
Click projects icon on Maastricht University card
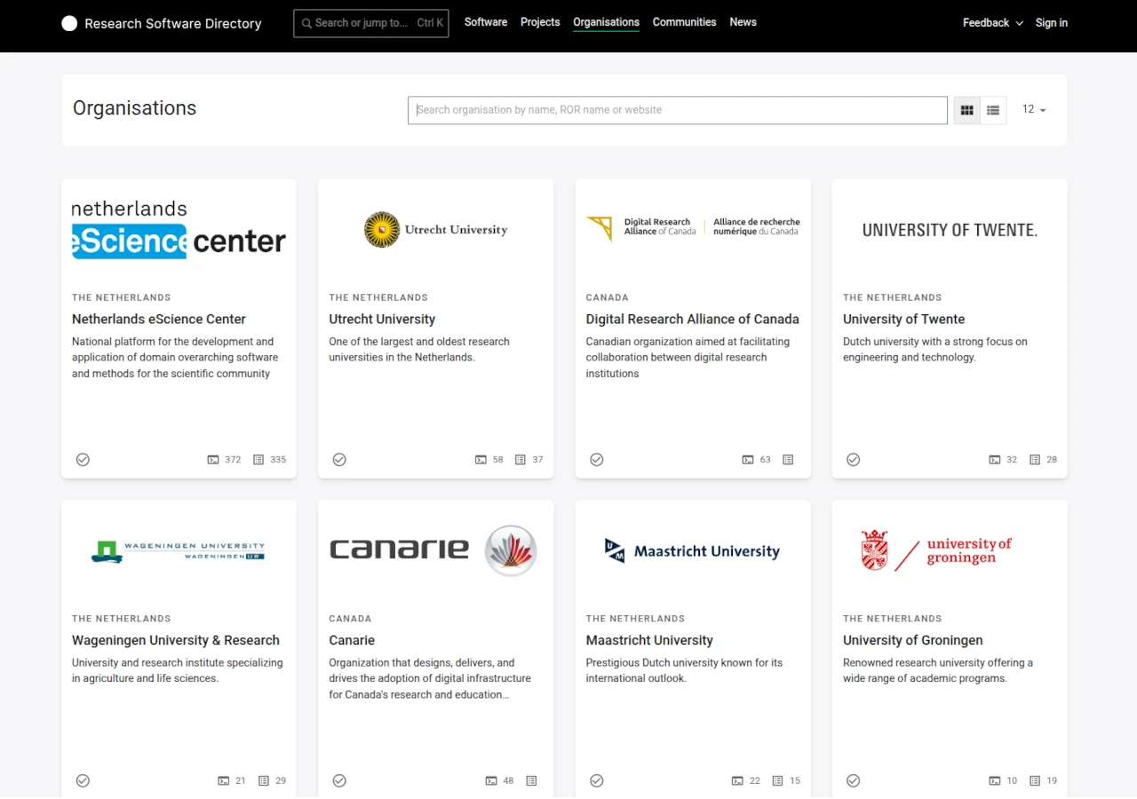pos(777,781)
